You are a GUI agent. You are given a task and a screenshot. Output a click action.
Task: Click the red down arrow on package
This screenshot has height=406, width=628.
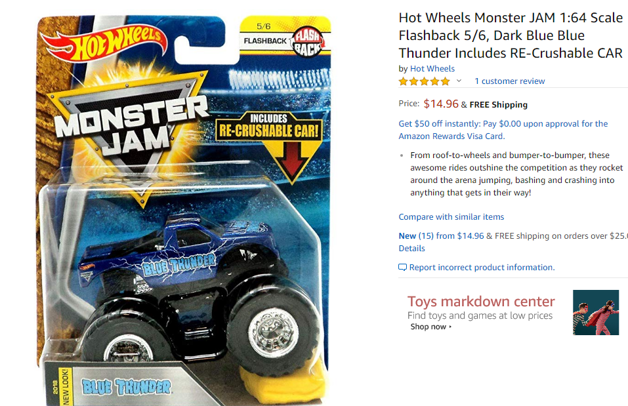click(x=293, y=159)
